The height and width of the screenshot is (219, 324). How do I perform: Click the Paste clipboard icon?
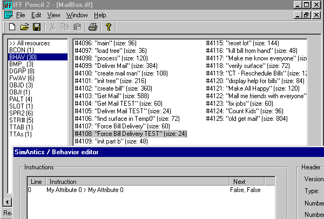tap(78, 26)
